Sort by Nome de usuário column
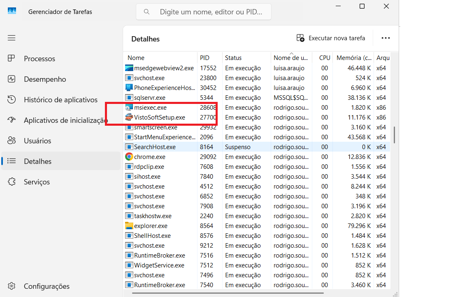474x297 pixels. [290, 58]
